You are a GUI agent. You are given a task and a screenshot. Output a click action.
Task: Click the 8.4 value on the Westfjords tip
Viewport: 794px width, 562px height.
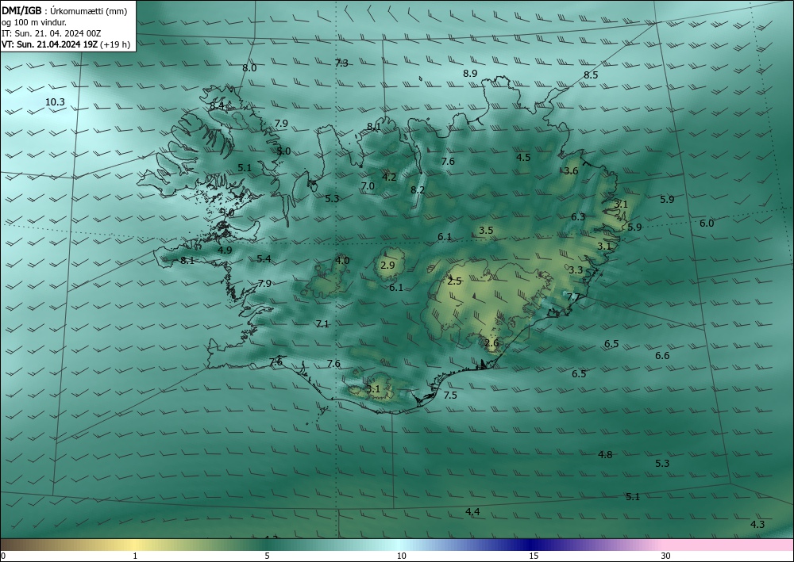click(x=218, y=105)
